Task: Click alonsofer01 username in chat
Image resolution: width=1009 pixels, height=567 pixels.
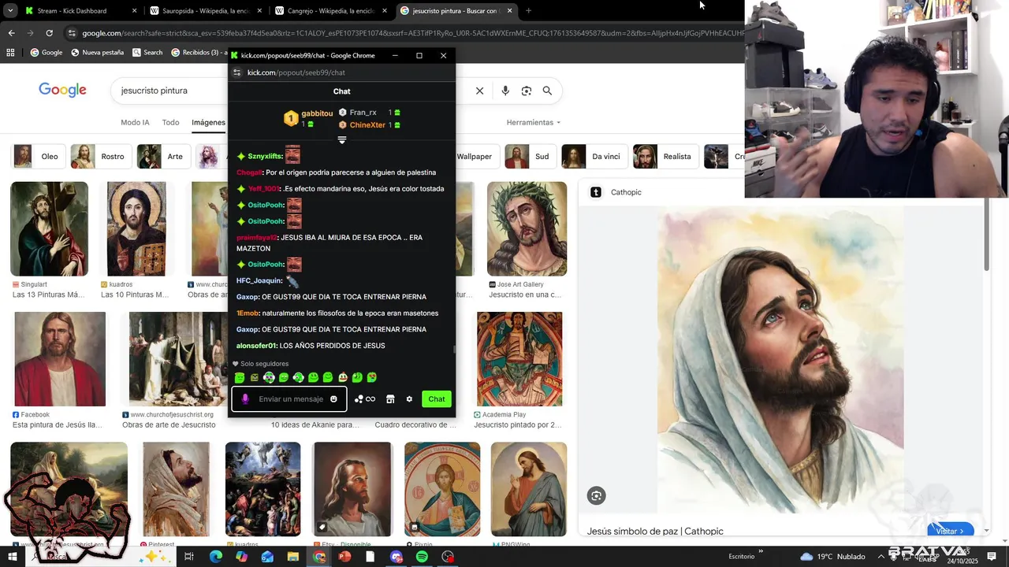Action: pos(256,346)
